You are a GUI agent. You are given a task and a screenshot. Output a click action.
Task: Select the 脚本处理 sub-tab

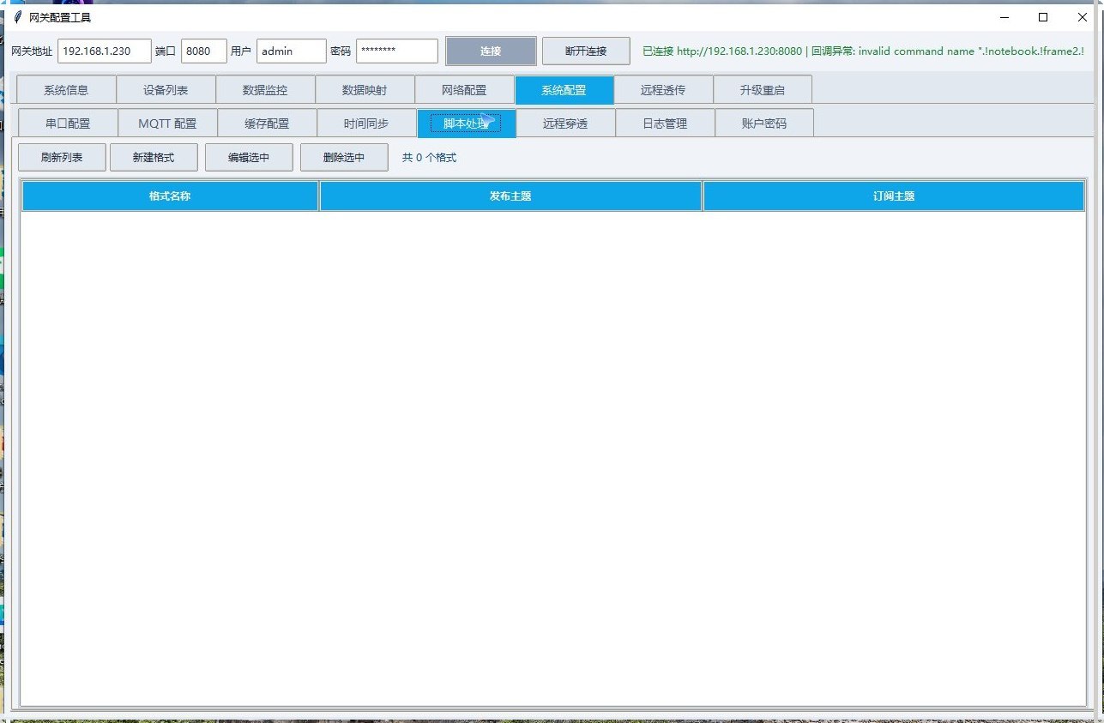point(467,123)
